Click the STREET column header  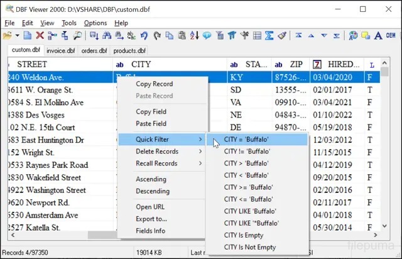click(x=31, y=65)
